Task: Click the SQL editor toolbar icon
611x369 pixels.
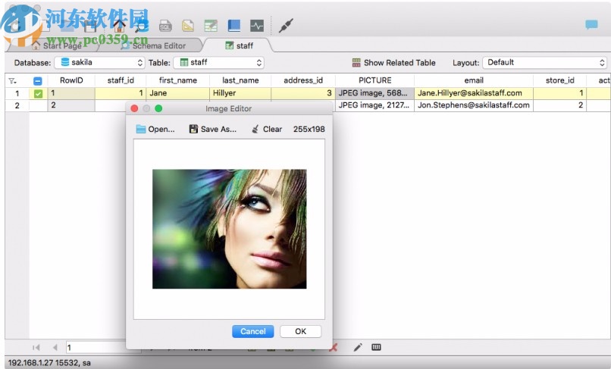Action: (x=165, y=26)
